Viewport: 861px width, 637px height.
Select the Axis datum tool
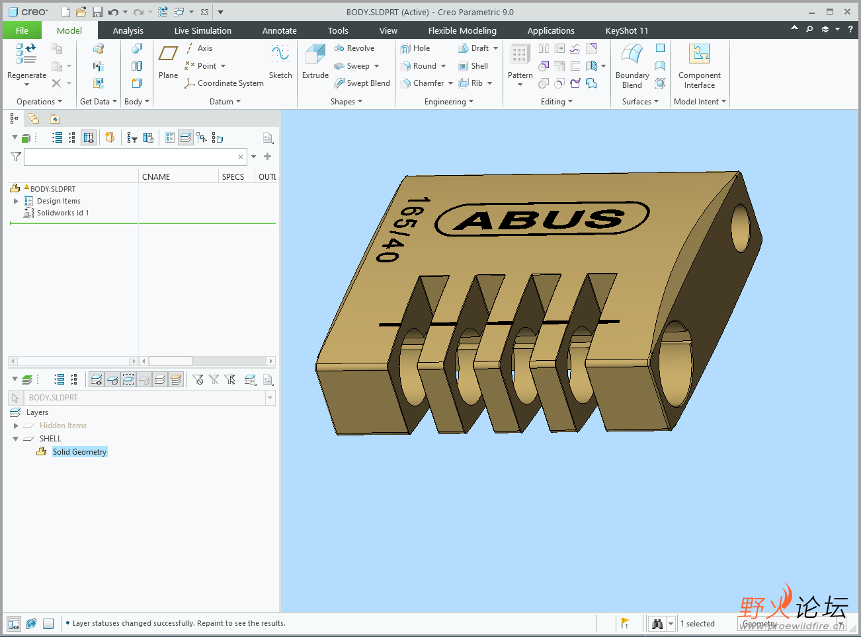pyautogui.click(x=198, y=48)
